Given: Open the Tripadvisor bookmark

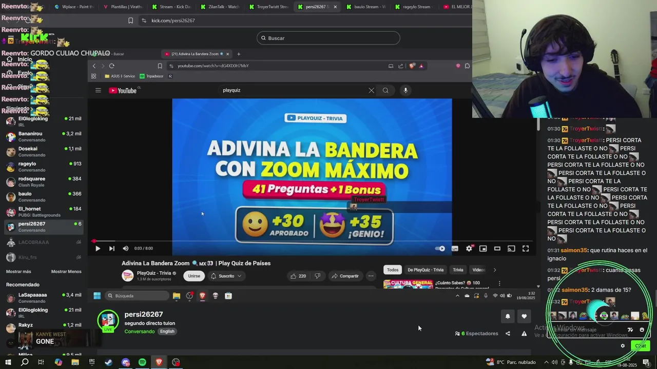Looking at the screenshot, I should (x=151, y=76).
